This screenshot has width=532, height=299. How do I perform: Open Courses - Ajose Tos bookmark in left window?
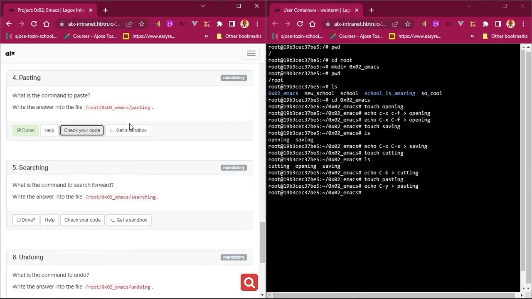pyautogui.click(x=91, y=36)
